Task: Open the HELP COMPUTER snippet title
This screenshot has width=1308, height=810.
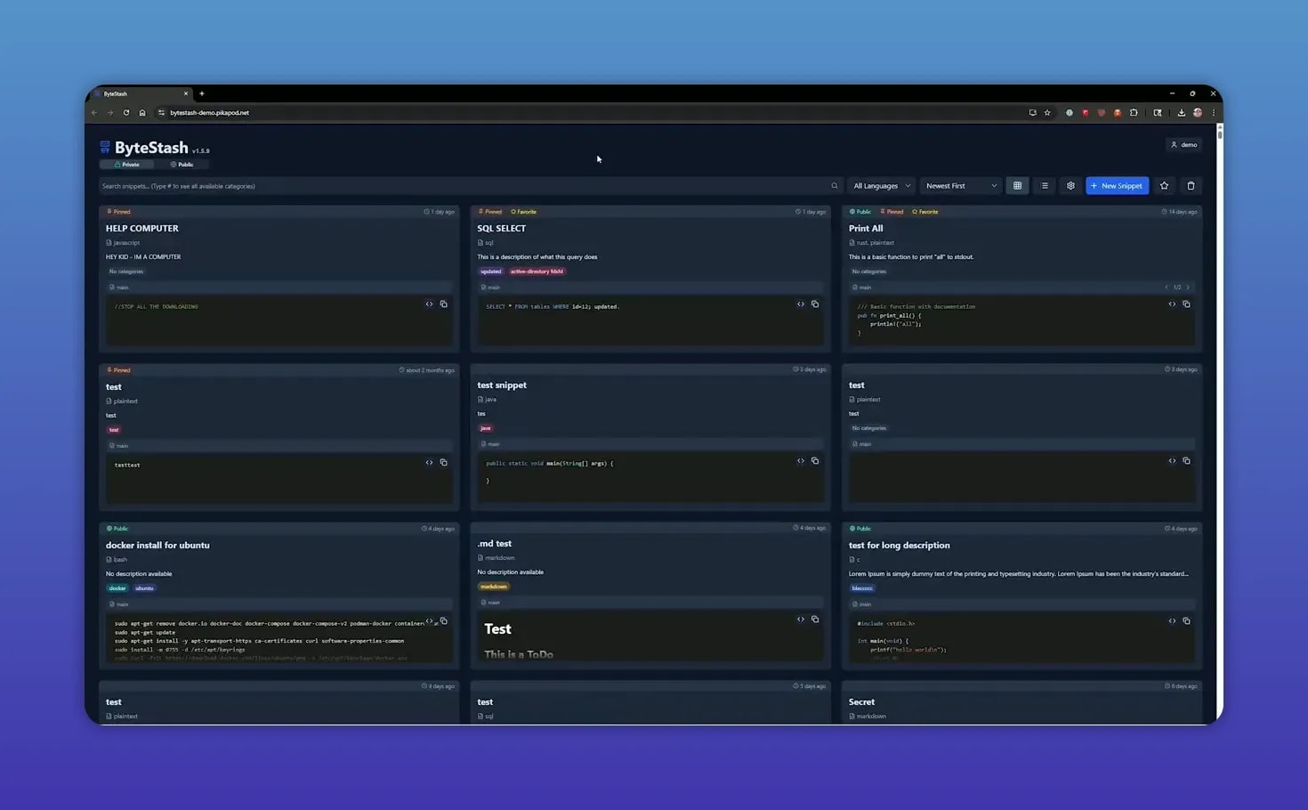Action: 142,229
